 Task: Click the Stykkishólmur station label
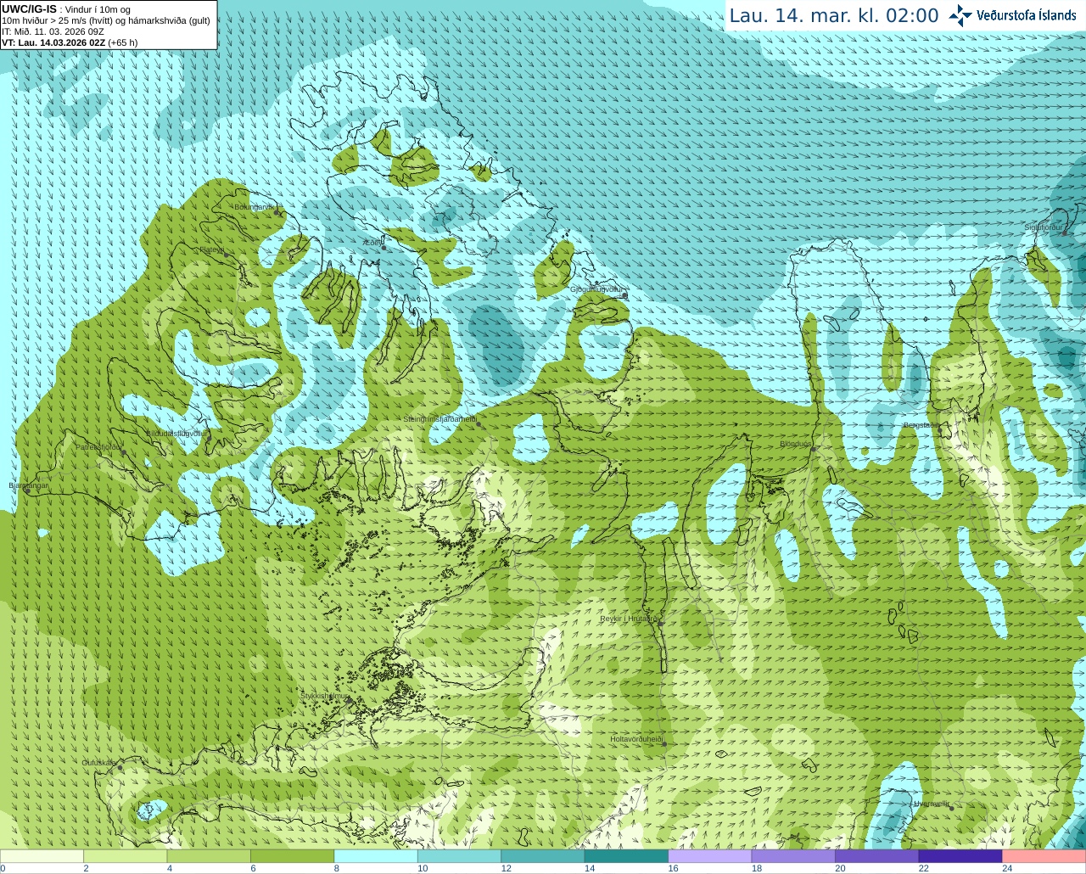click(x=324, y=696)
